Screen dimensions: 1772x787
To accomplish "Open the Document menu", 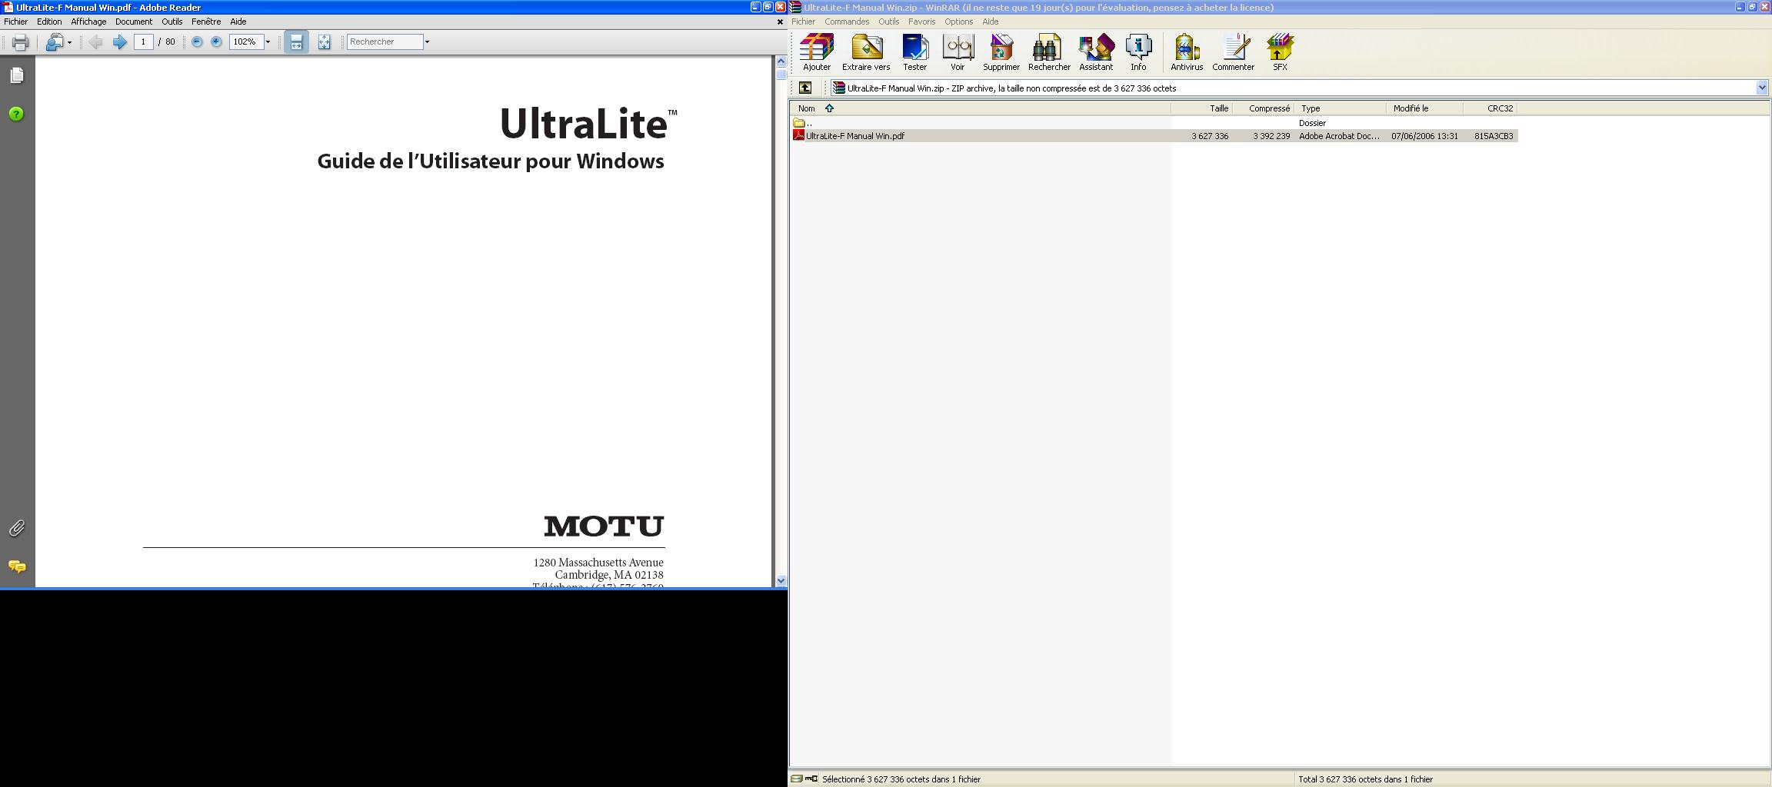I will [x=134, y=22].
